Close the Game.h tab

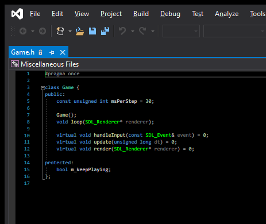tap(63, 52)
